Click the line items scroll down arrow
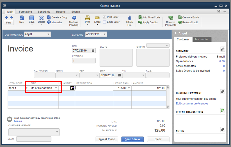 point(168,107)
